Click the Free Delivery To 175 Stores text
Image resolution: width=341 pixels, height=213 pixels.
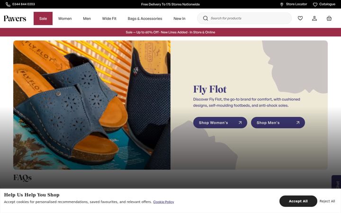pos(170,4)
